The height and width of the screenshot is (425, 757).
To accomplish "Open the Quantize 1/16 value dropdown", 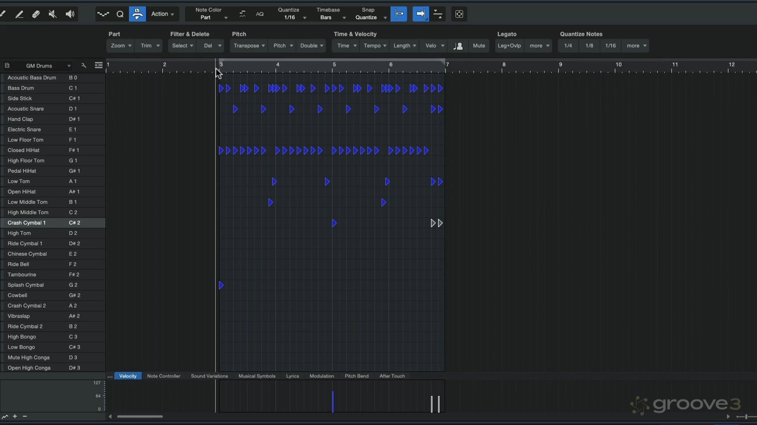I will [293, 17].
